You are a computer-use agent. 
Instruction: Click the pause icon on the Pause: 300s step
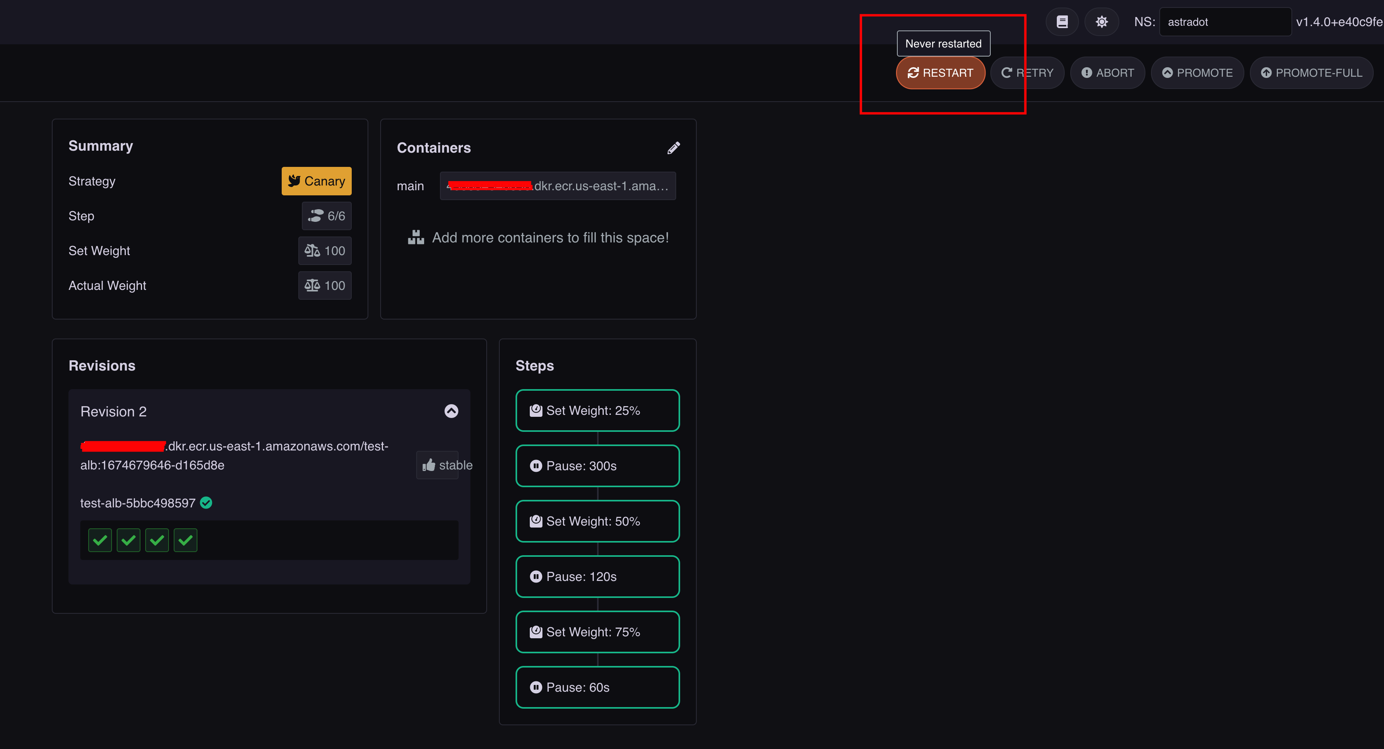pyautogui.click(x=536, y=465)
